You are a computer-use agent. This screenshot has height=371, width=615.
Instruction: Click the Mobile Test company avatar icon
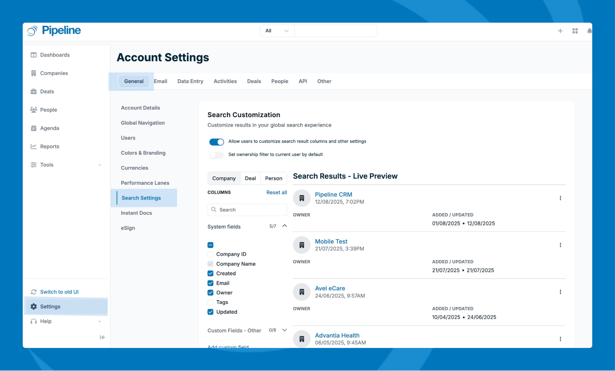(302, 245)
